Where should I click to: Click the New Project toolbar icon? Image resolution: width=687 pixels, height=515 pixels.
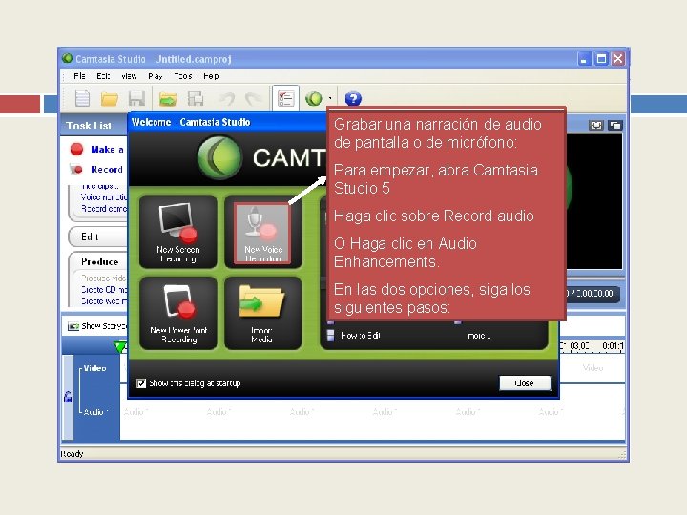coord(82,98)
